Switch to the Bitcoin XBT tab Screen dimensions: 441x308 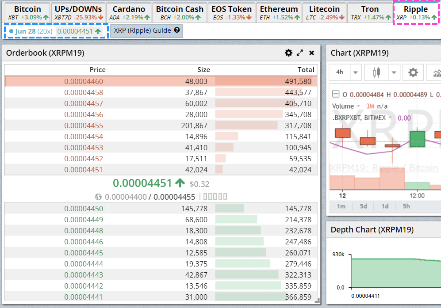(27, 13)
